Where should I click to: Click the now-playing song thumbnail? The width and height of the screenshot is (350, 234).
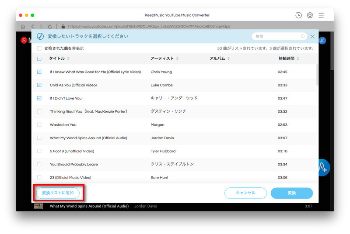[38, 206]
